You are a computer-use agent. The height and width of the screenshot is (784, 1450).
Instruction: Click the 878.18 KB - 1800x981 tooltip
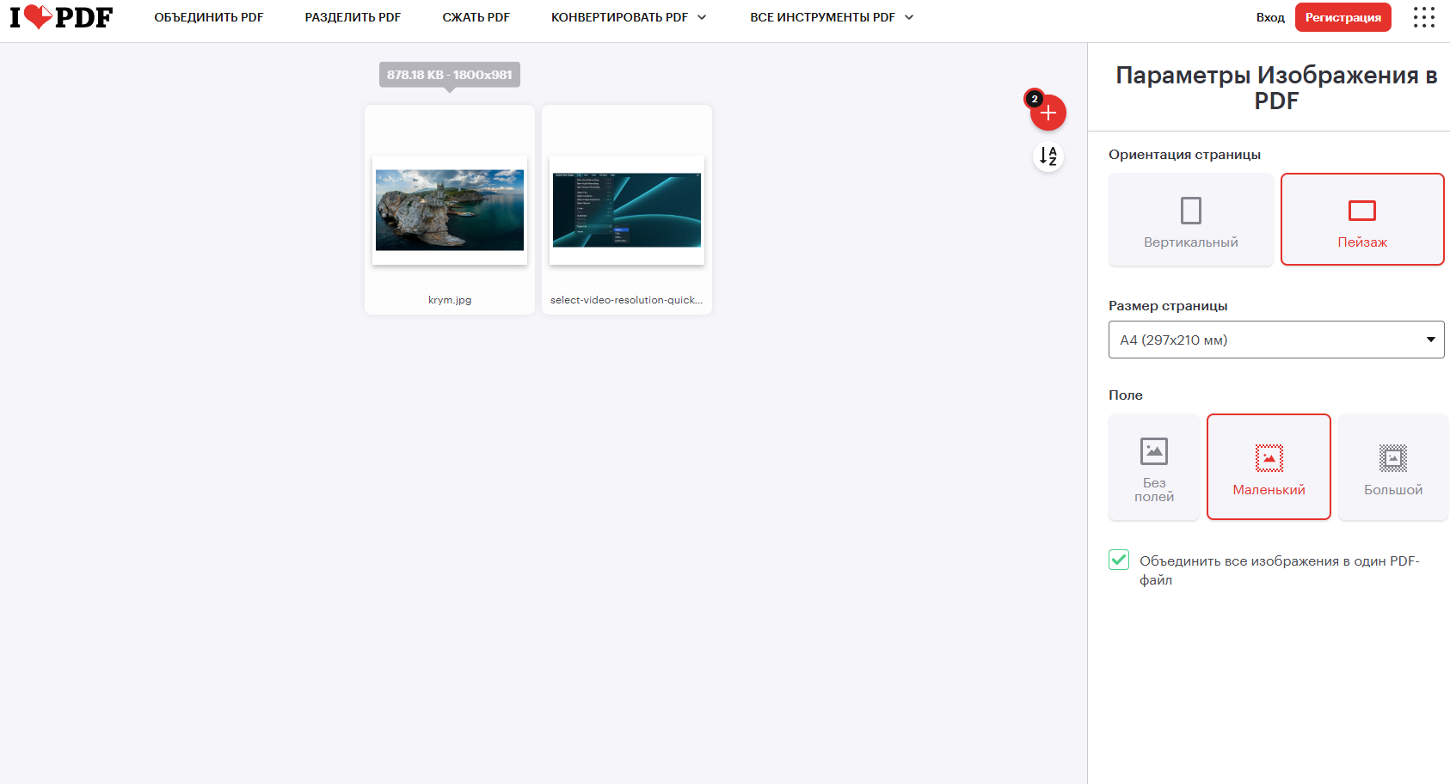450,75
